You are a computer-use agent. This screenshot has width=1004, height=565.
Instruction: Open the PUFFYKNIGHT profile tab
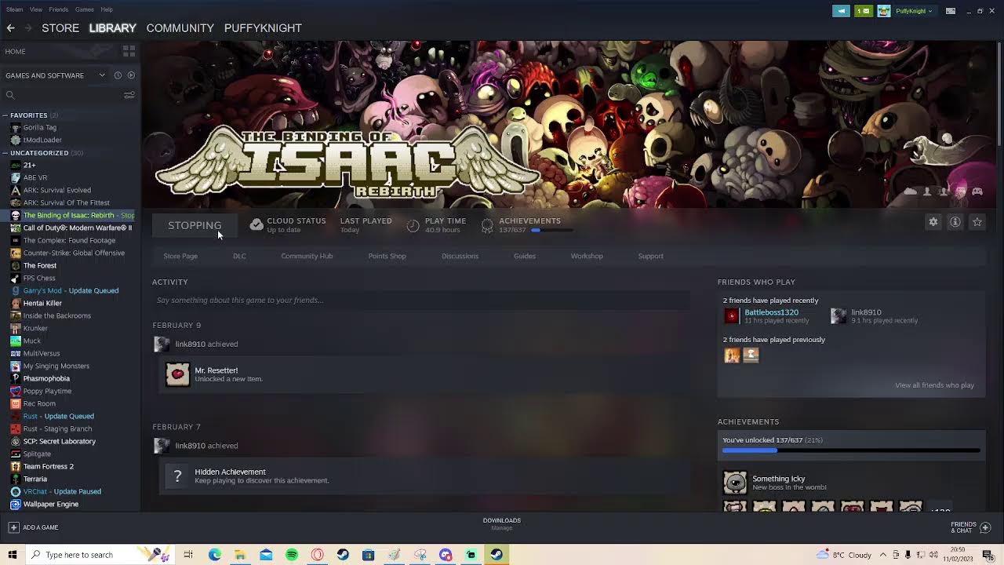point(263,27)
